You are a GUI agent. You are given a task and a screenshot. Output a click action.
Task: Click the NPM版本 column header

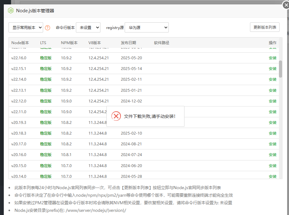pyautogui.click(x=69, y=43)
